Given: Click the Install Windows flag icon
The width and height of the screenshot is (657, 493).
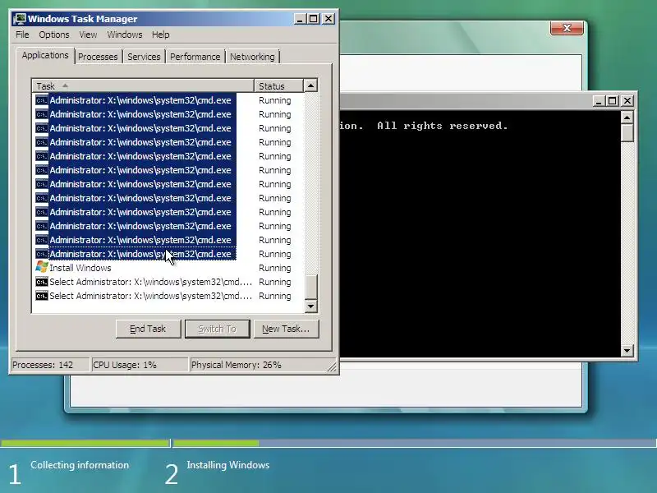Looking at the screenshot, I should (x=42, y=266).
